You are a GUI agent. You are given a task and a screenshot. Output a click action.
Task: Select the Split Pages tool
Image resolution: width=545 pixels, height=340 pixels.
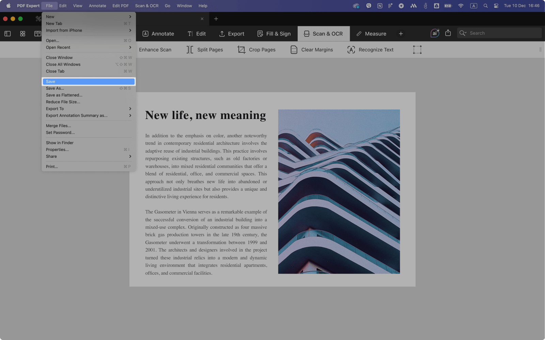click(x=205, y=50)
